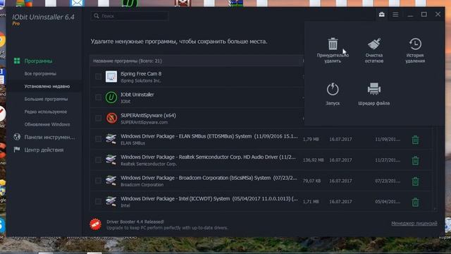Open Обновление Windows section
451x254 pixels.
click(x=47, y=124)
